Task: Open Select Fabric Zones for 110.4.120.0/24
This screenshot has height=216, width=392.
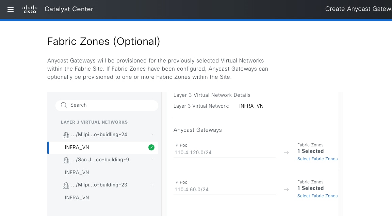Action: tap(317, 159)
